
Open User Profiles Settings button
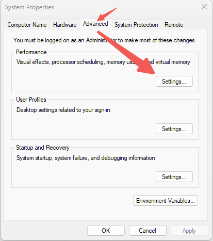[x=174, y=129]
